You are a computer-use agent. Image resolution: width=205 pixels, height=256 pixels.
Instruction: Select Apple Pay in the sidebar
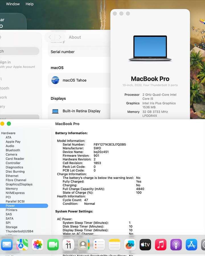click(x=13, y=142)
